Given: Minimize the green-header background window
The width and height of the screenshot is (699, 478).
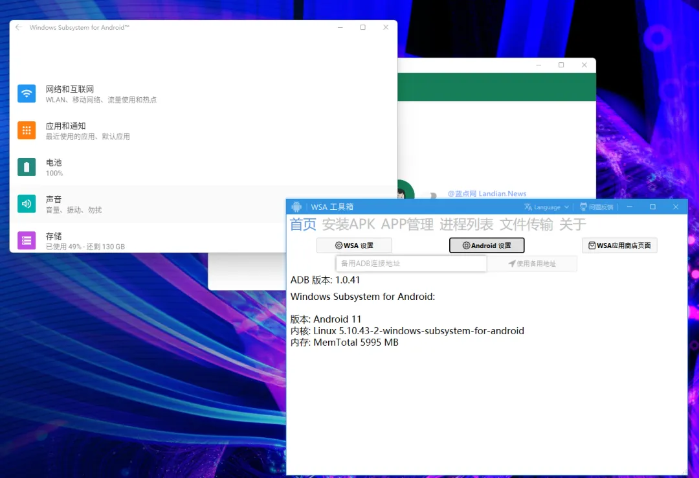Looking at the screenshot, I should click(x=538, y=65).
